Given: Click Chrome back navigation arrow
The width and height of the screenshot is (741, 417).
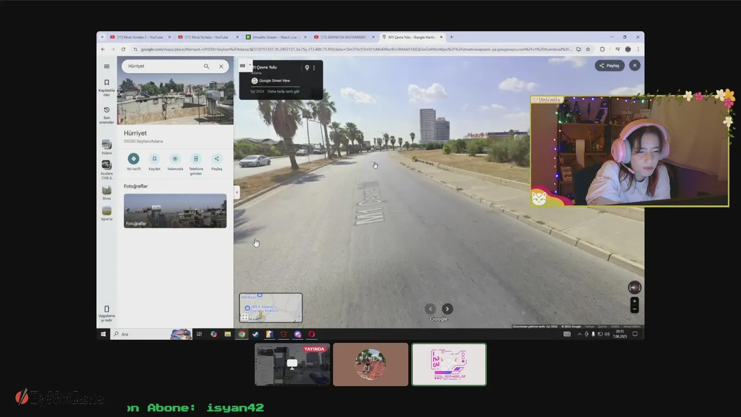Looking at the screenshot, I should (103, 49).
